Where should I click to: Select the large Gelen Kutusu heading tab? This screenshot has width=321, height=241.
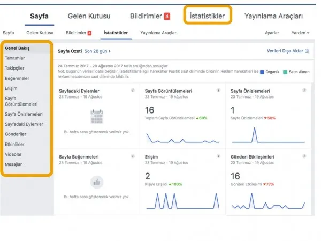89,16
